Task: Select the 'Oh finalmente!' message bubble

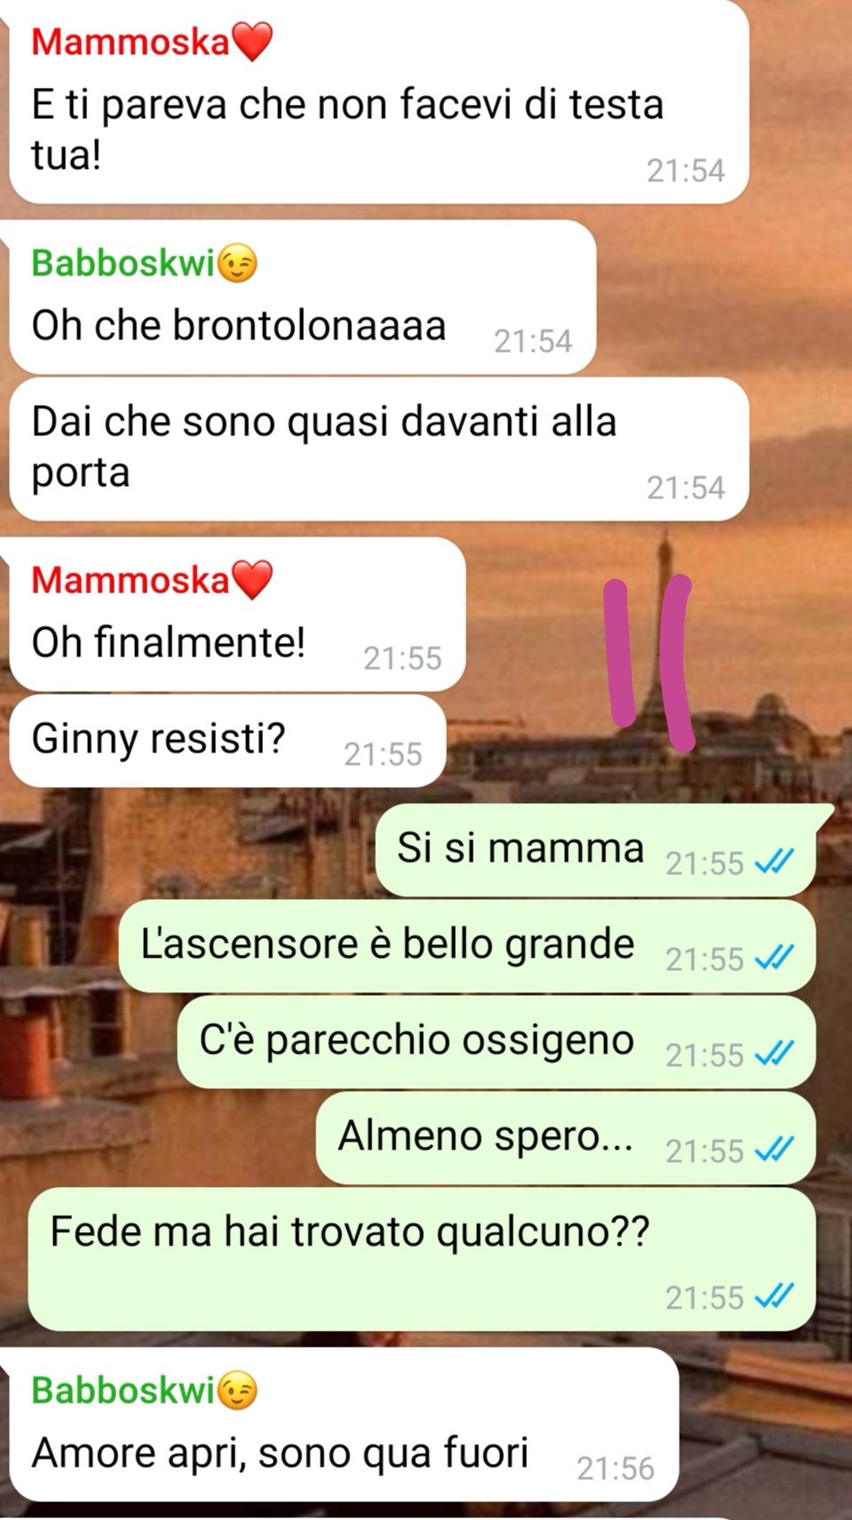Action: click(237, 614)
